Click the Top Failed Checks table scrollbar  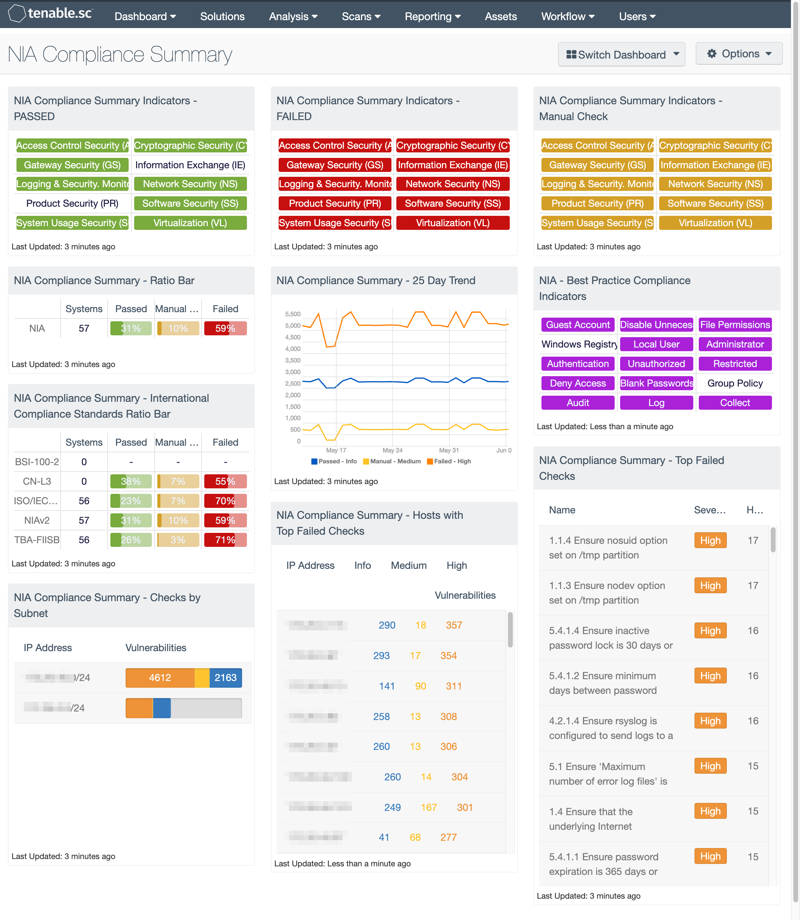773,540
